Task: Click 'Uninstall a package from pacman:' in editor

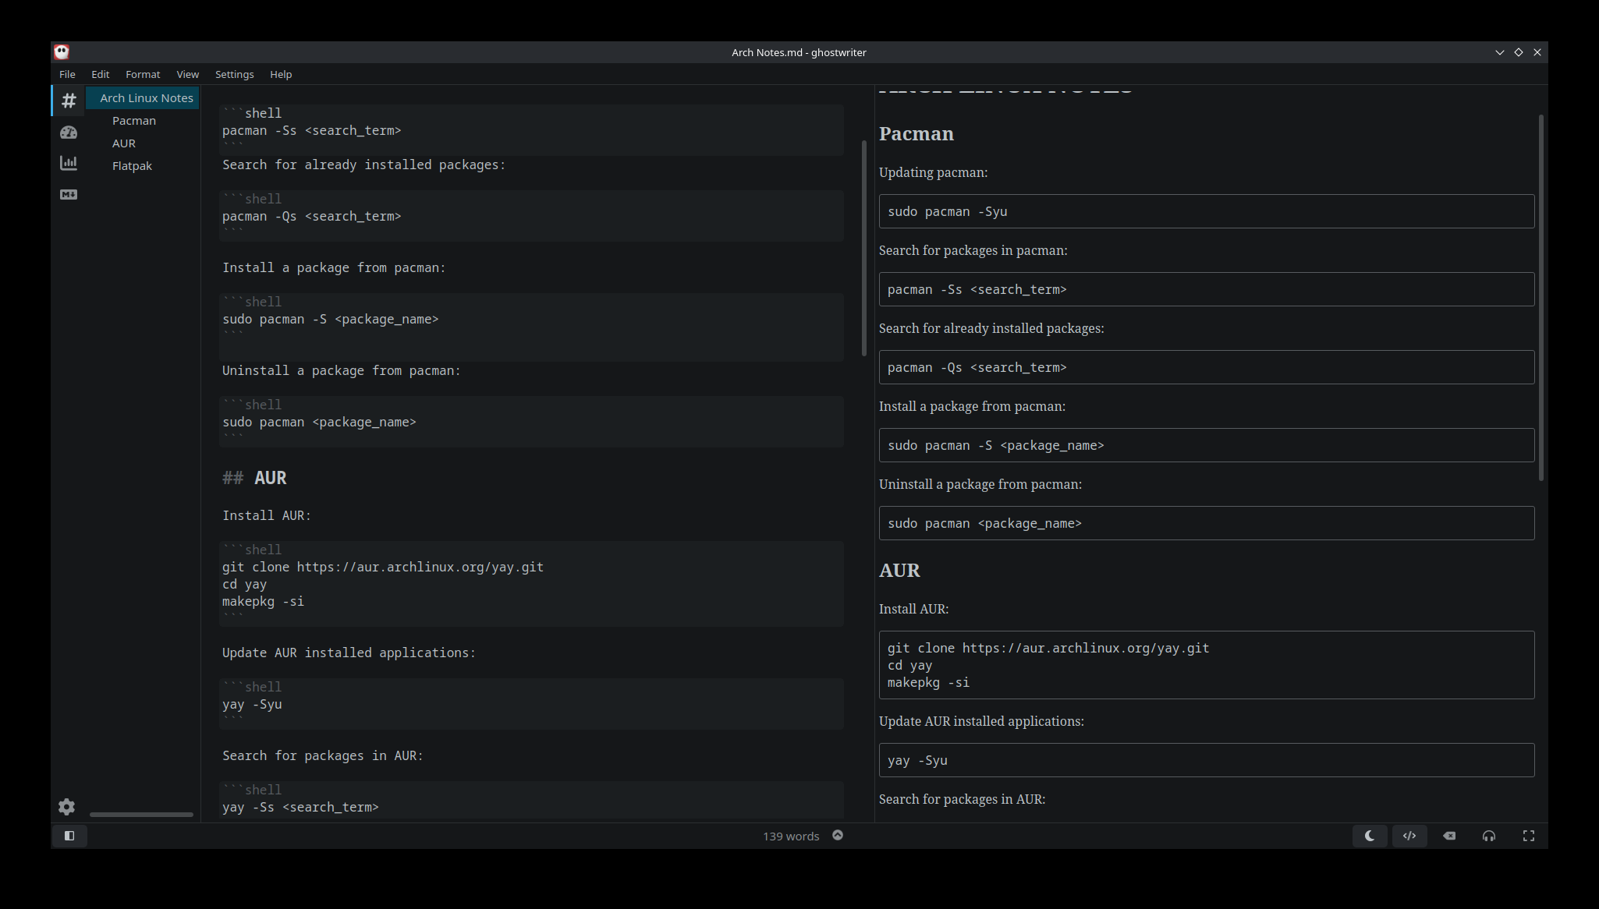Action: pyautogui.click(x=342, y=370)
